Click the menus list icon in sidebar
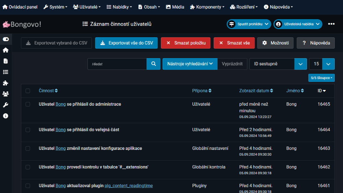This screenshot has width=343, height=193. pos(5,72)
